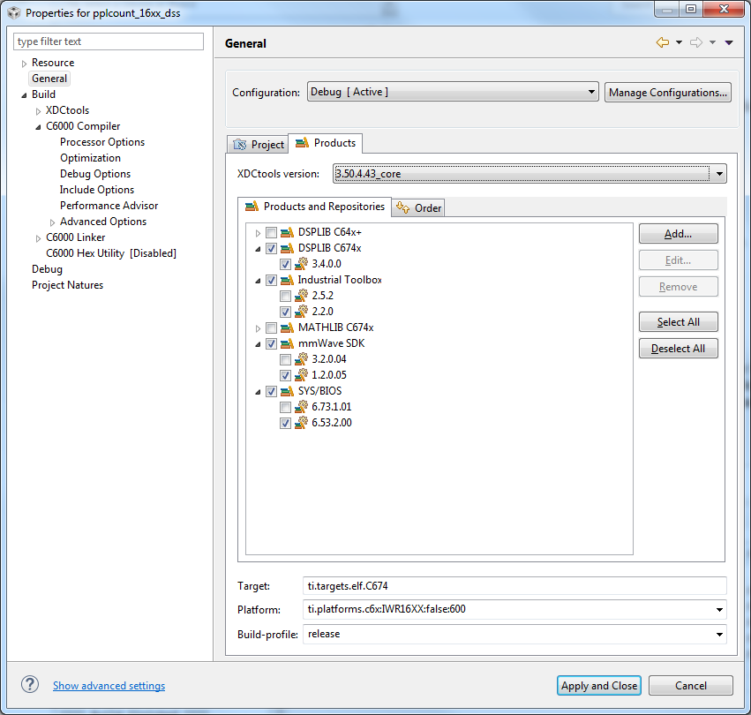Select the Products tab
Viewport: 751px width, 715px height.
tap(326, 143)
